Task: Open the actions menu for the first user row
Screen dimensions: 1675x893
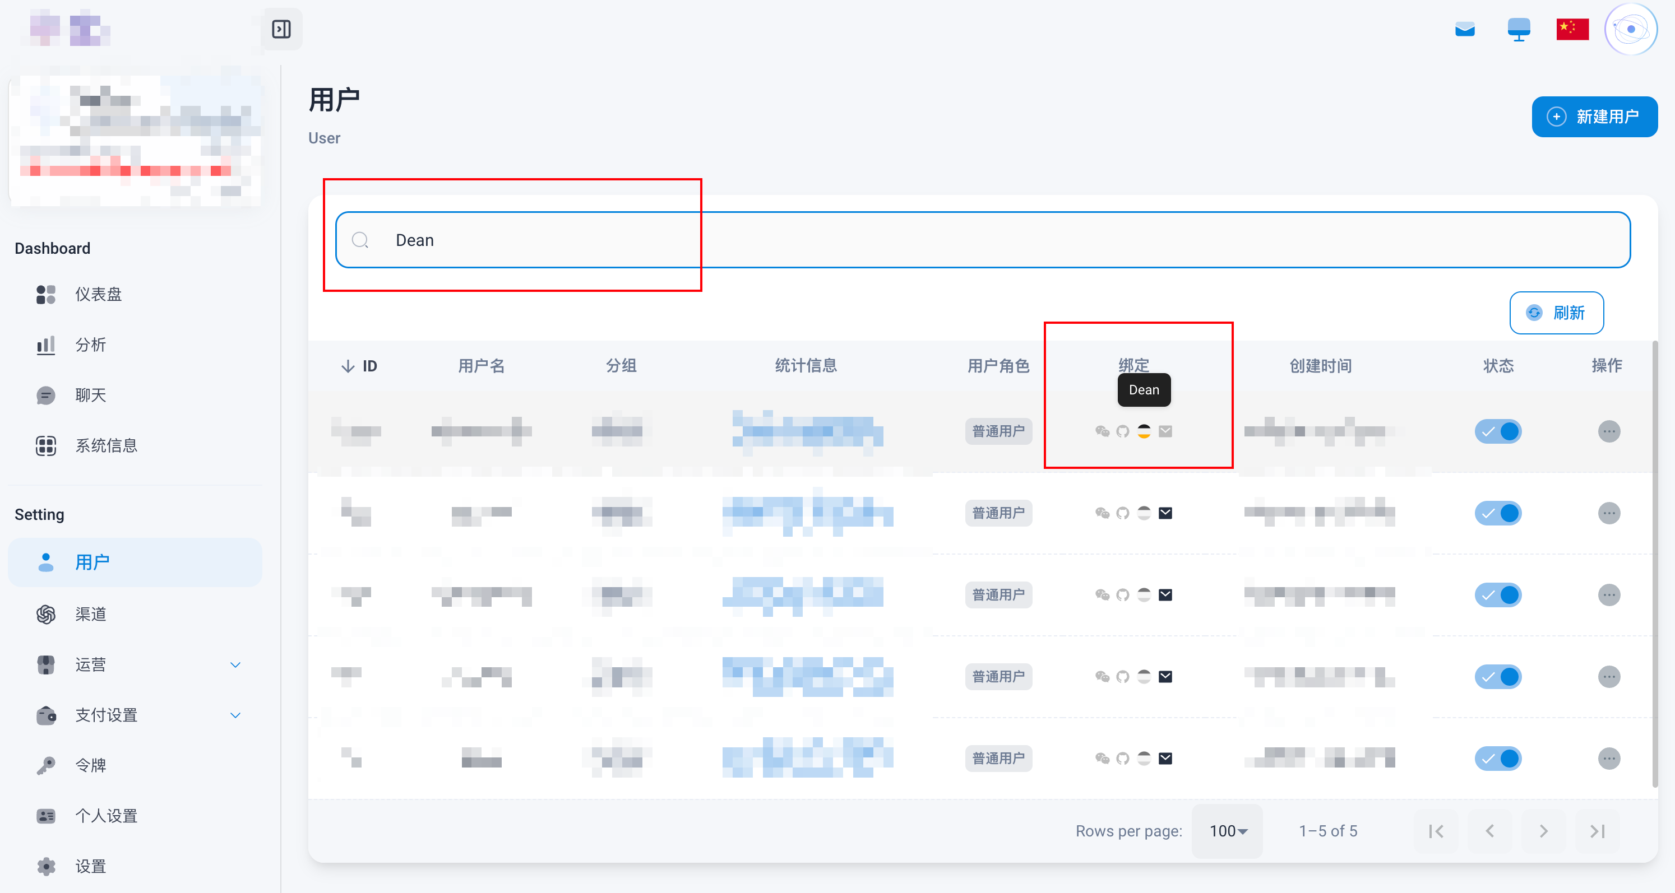Action: click(1609, 431)
